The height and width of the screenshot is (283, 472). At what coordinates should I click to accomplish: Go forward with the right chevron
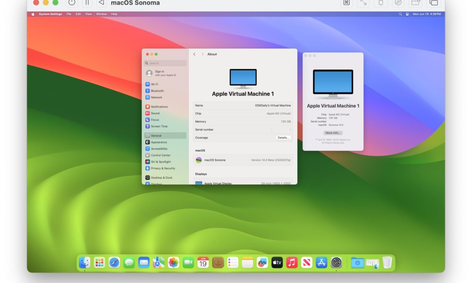point(202,54)
